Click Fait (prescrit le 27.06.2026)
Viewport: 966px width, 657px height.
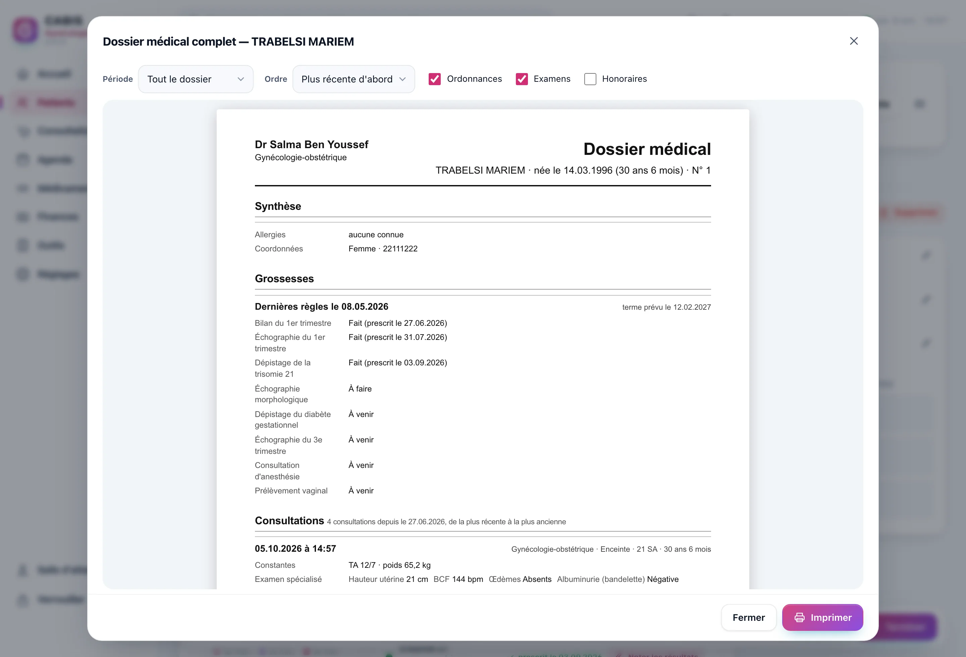click(x=398, y=323)
